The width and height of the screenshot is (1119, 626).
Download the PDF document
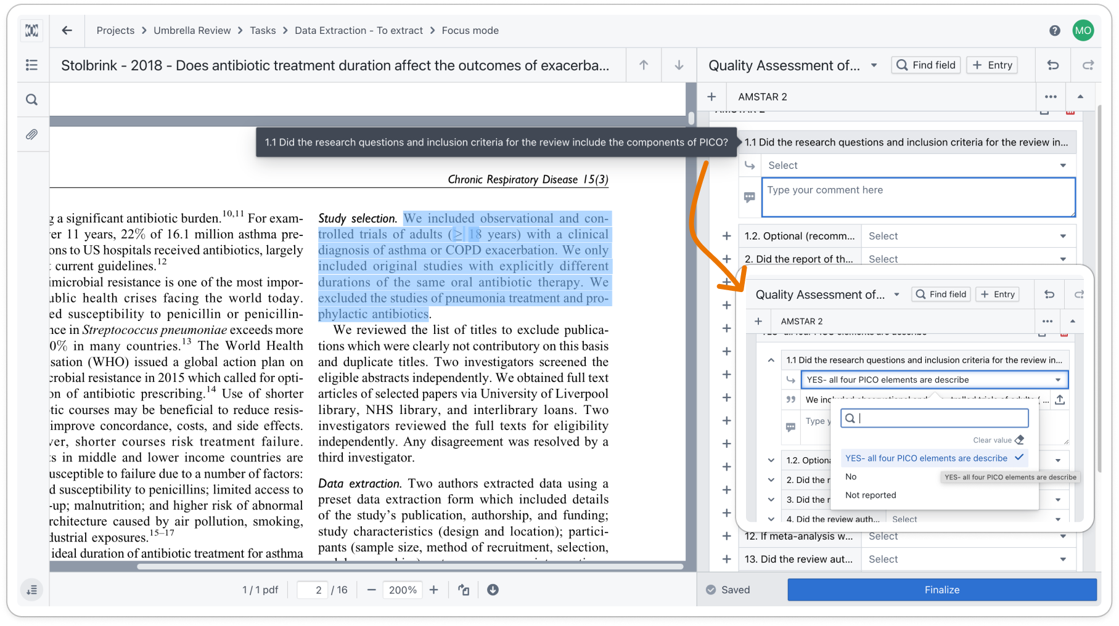coord(493,590)
